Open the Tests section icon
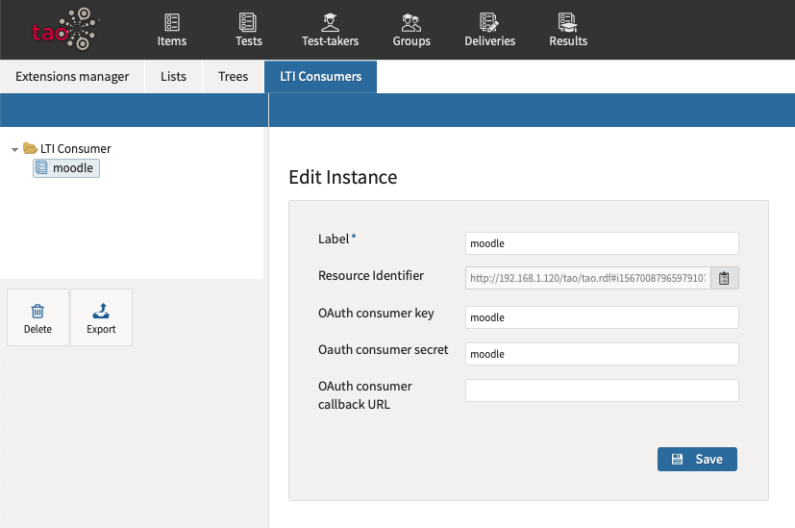Image resolution: width=795 pixels, height=528 pixels. [x=248, y=22]
